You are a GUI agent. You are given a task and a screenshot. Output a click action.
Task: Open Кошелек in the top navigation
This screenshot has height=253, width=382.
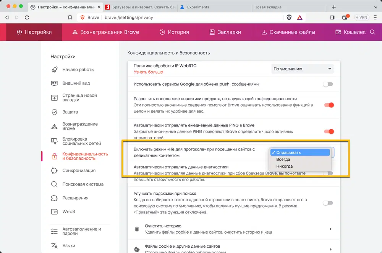(351, 32)
